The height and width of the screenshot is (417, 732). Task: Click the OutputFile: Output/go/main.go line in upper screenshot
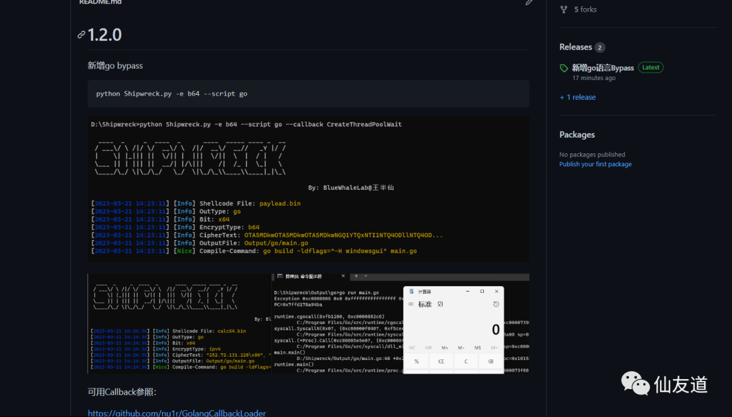[200, 243]
